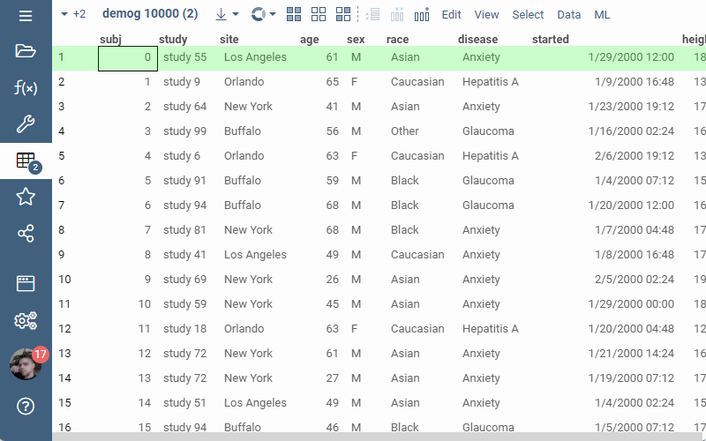This screenshot has height=441, width=706.
Task: Open the tables view icon with badge
Action: coord(26,161)
